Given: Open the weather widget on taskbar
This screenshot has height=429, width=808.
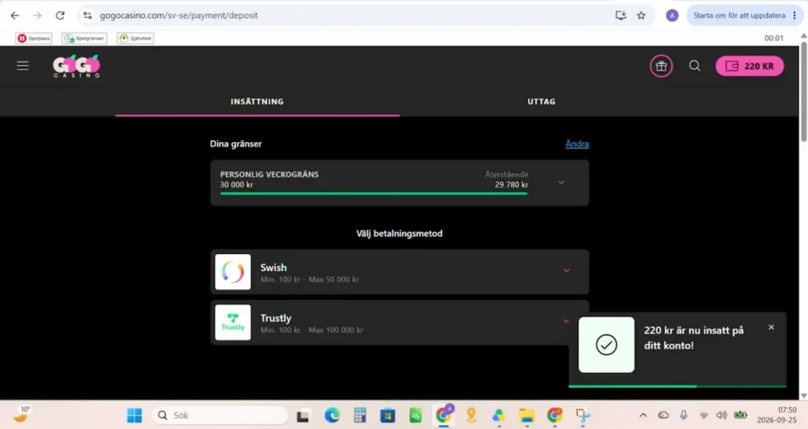Looking at the screenshot, I should point(21,414).
